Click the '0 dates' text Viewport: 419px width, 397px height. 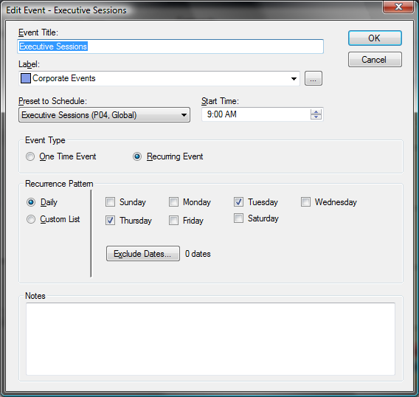[x=198, y=254]
